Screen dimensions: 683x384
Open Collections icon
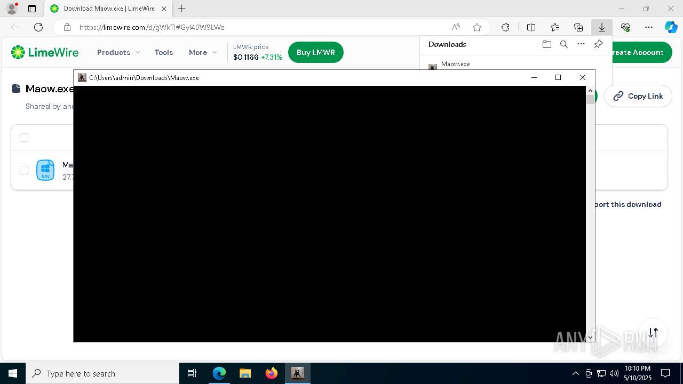tap(578, 27)
